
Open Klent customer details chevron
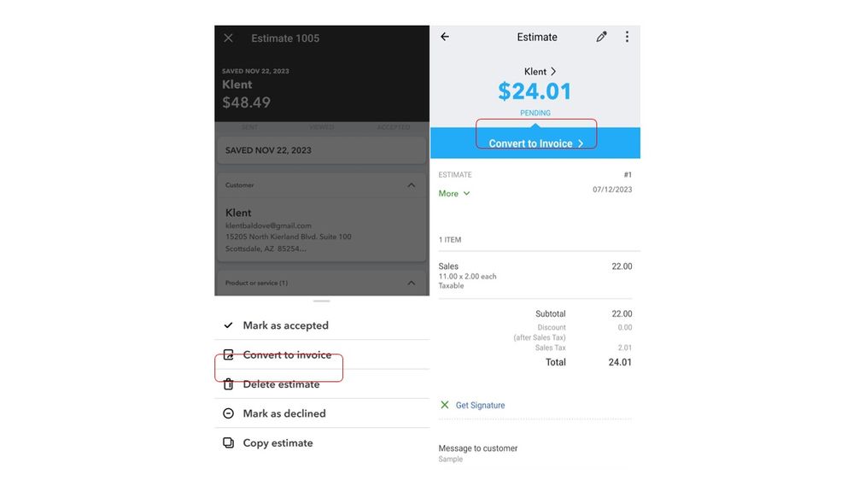[553, 72]
